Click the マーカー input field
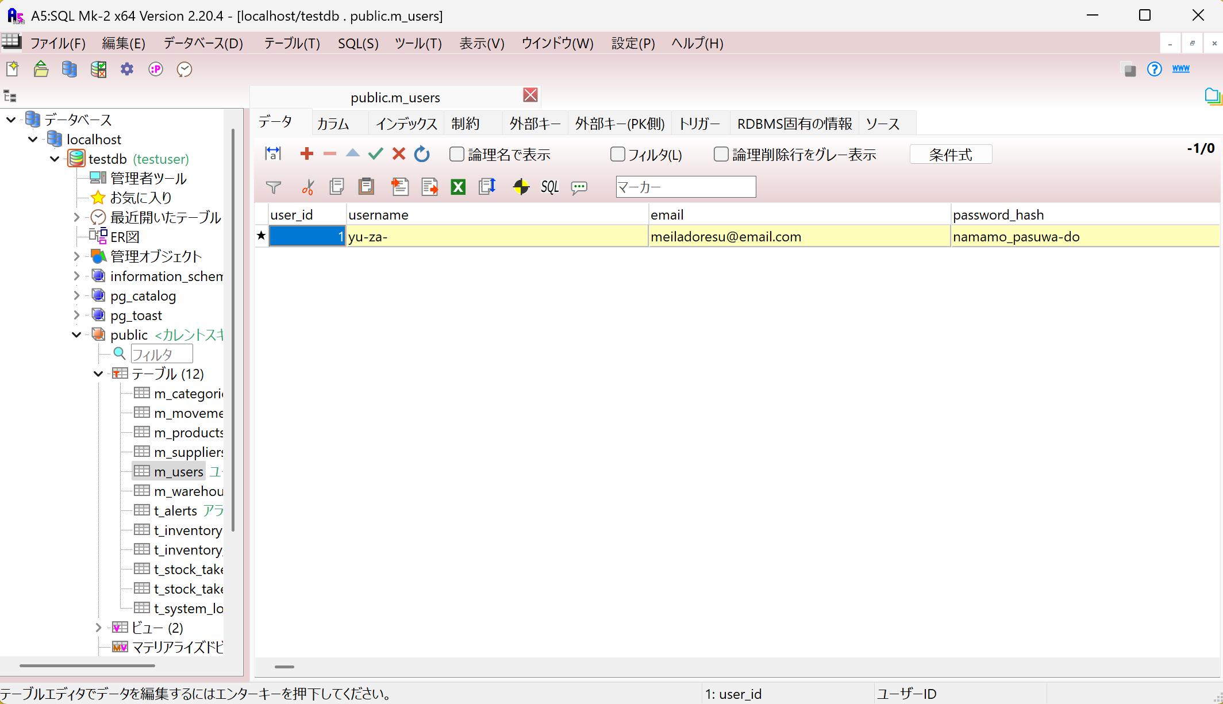 [x=685, y=187]
